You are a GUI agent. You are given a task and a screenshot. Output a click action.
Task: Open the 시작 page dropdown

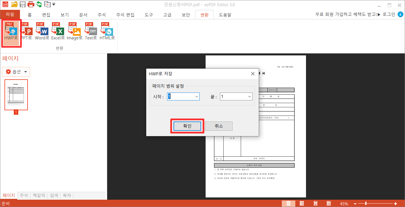click(197, 96)
